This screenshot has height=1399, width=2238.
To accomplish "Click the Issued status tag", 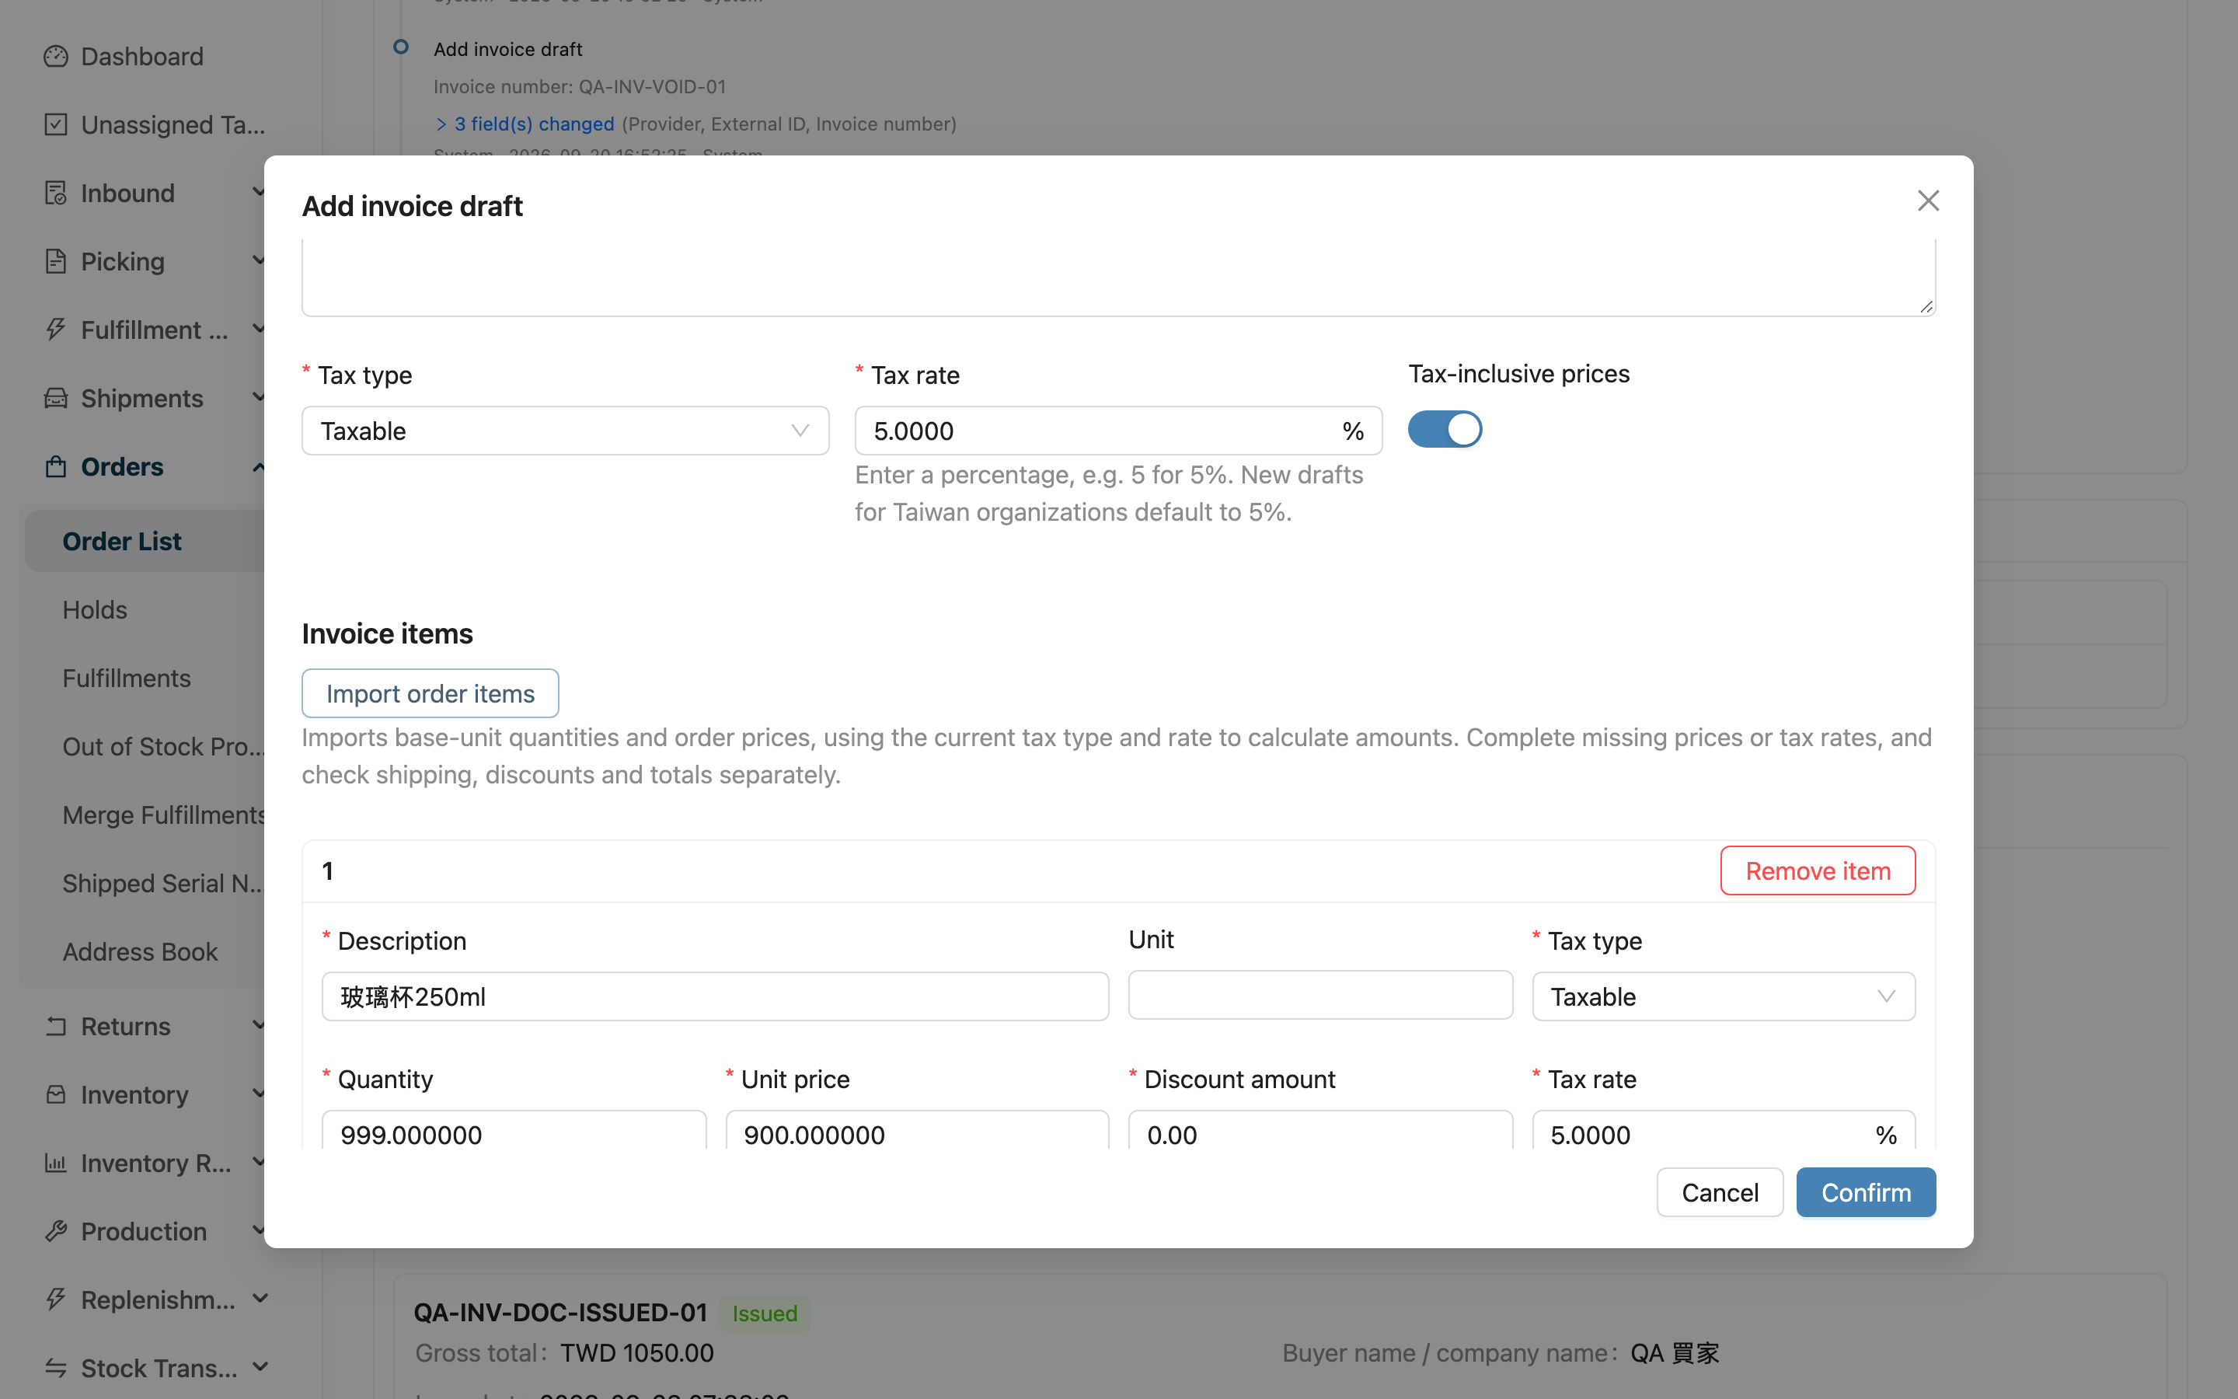I will 765,1313.
